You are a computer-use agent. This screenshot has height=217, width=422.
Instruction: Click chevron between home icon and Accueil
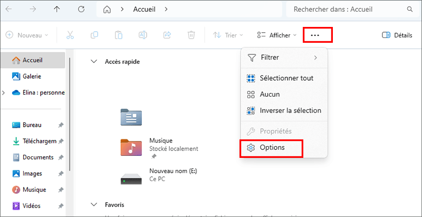[122, 10]
